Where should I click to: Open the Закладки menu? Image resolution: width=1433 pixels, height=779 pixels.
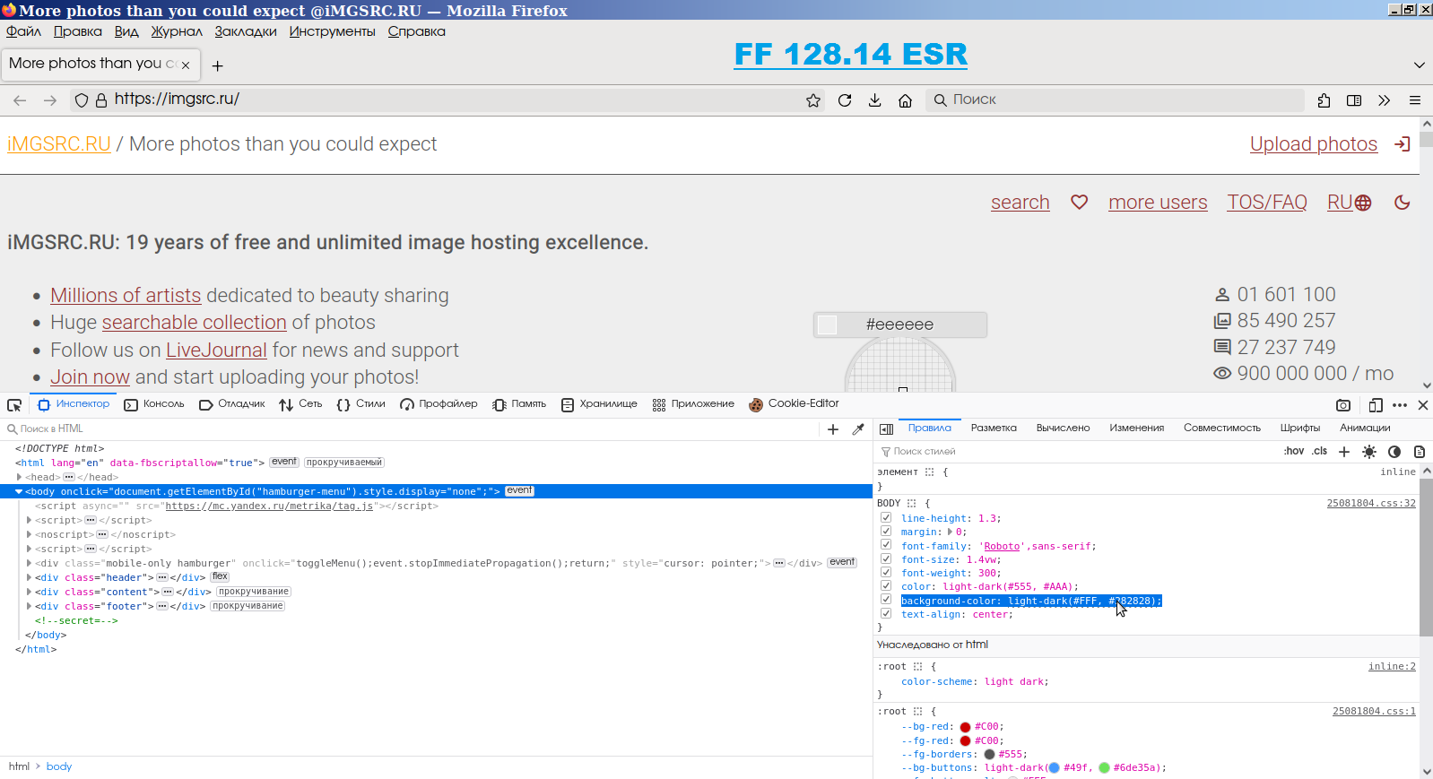point(246,31)
